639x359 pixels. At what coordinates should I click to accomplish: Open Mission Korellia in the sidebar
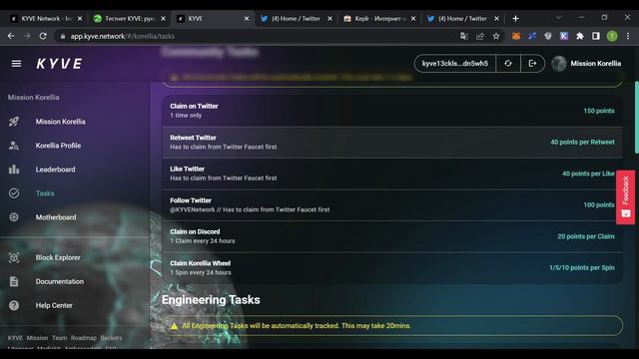point(60,122)
